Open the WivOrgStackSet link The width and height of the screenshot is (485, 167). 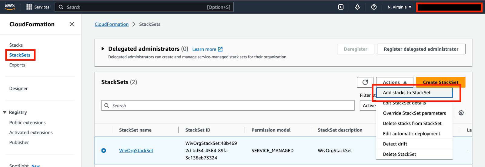pyautogui.click(x=136, y=151)
